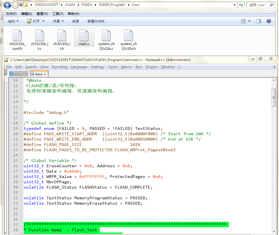Click the search magnifier icon in Explorer
279x235 pixels.
point(271,5)
